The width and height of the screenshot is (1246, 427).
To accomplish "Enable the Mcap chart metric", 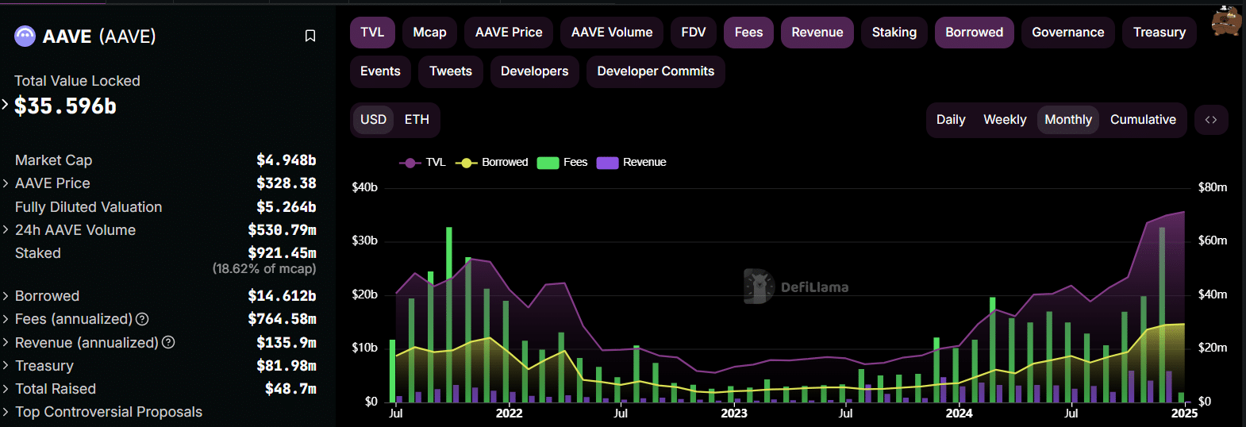I will point(429,33).
